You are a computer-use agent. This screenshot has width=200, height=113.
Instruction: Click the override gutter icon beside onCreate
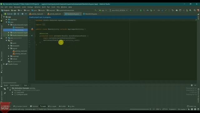[x=32, y=35]
